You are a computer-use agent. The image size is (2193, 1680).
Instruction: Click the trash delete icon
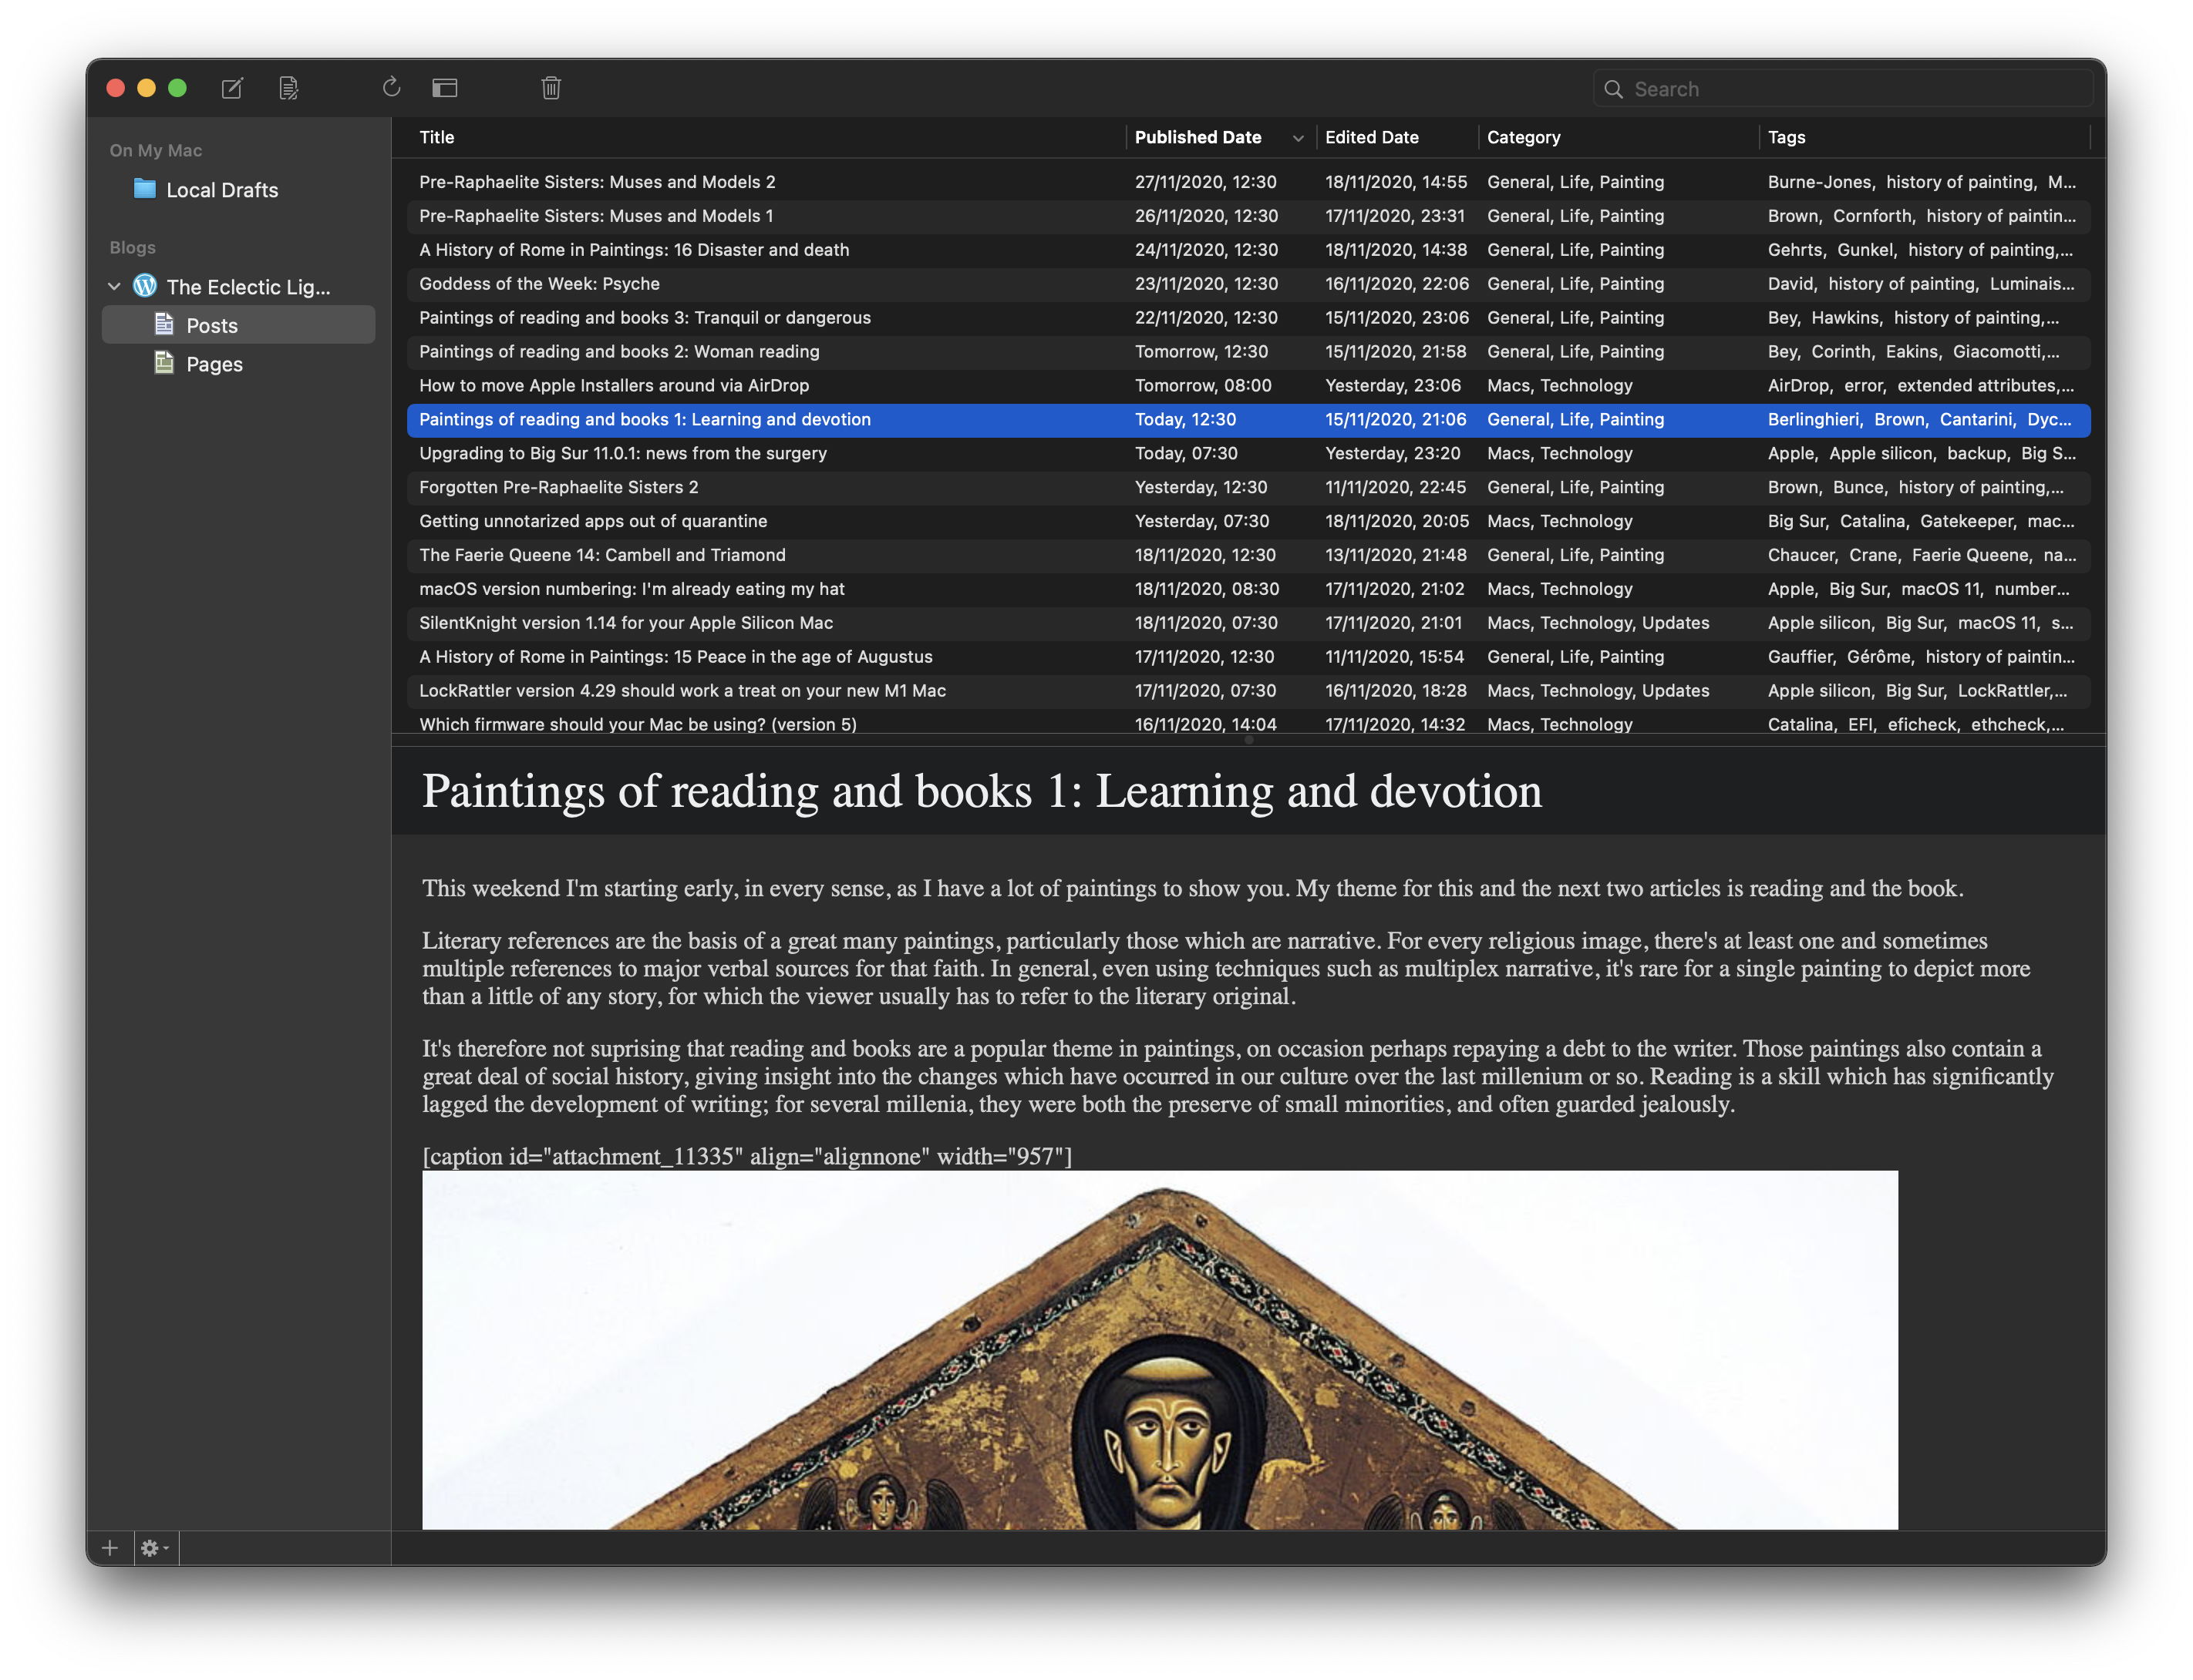tap(551, 88)
